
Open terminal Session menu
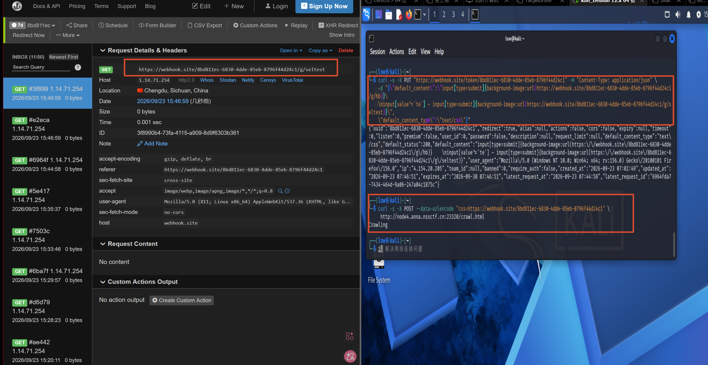click(x=377, y=52)
